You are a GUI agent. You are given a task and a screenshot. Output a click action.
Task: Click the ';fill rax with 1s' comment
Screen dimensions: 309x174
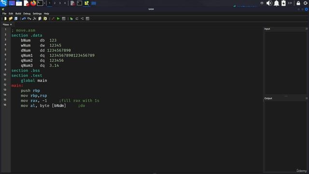coord(79,101)
